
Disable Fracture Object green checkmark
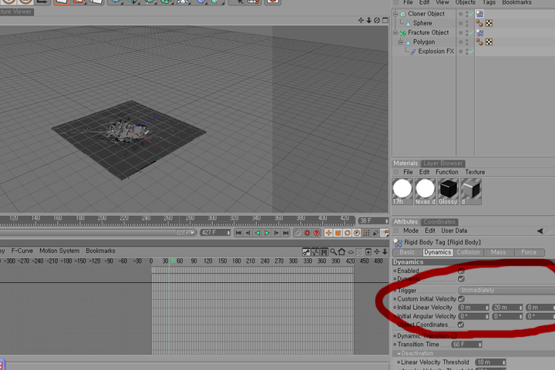point(471,33)
